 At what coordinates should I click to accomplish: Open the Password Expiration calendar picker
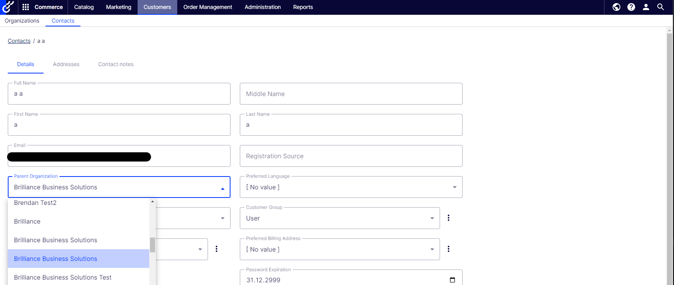(x=452, y=280)
